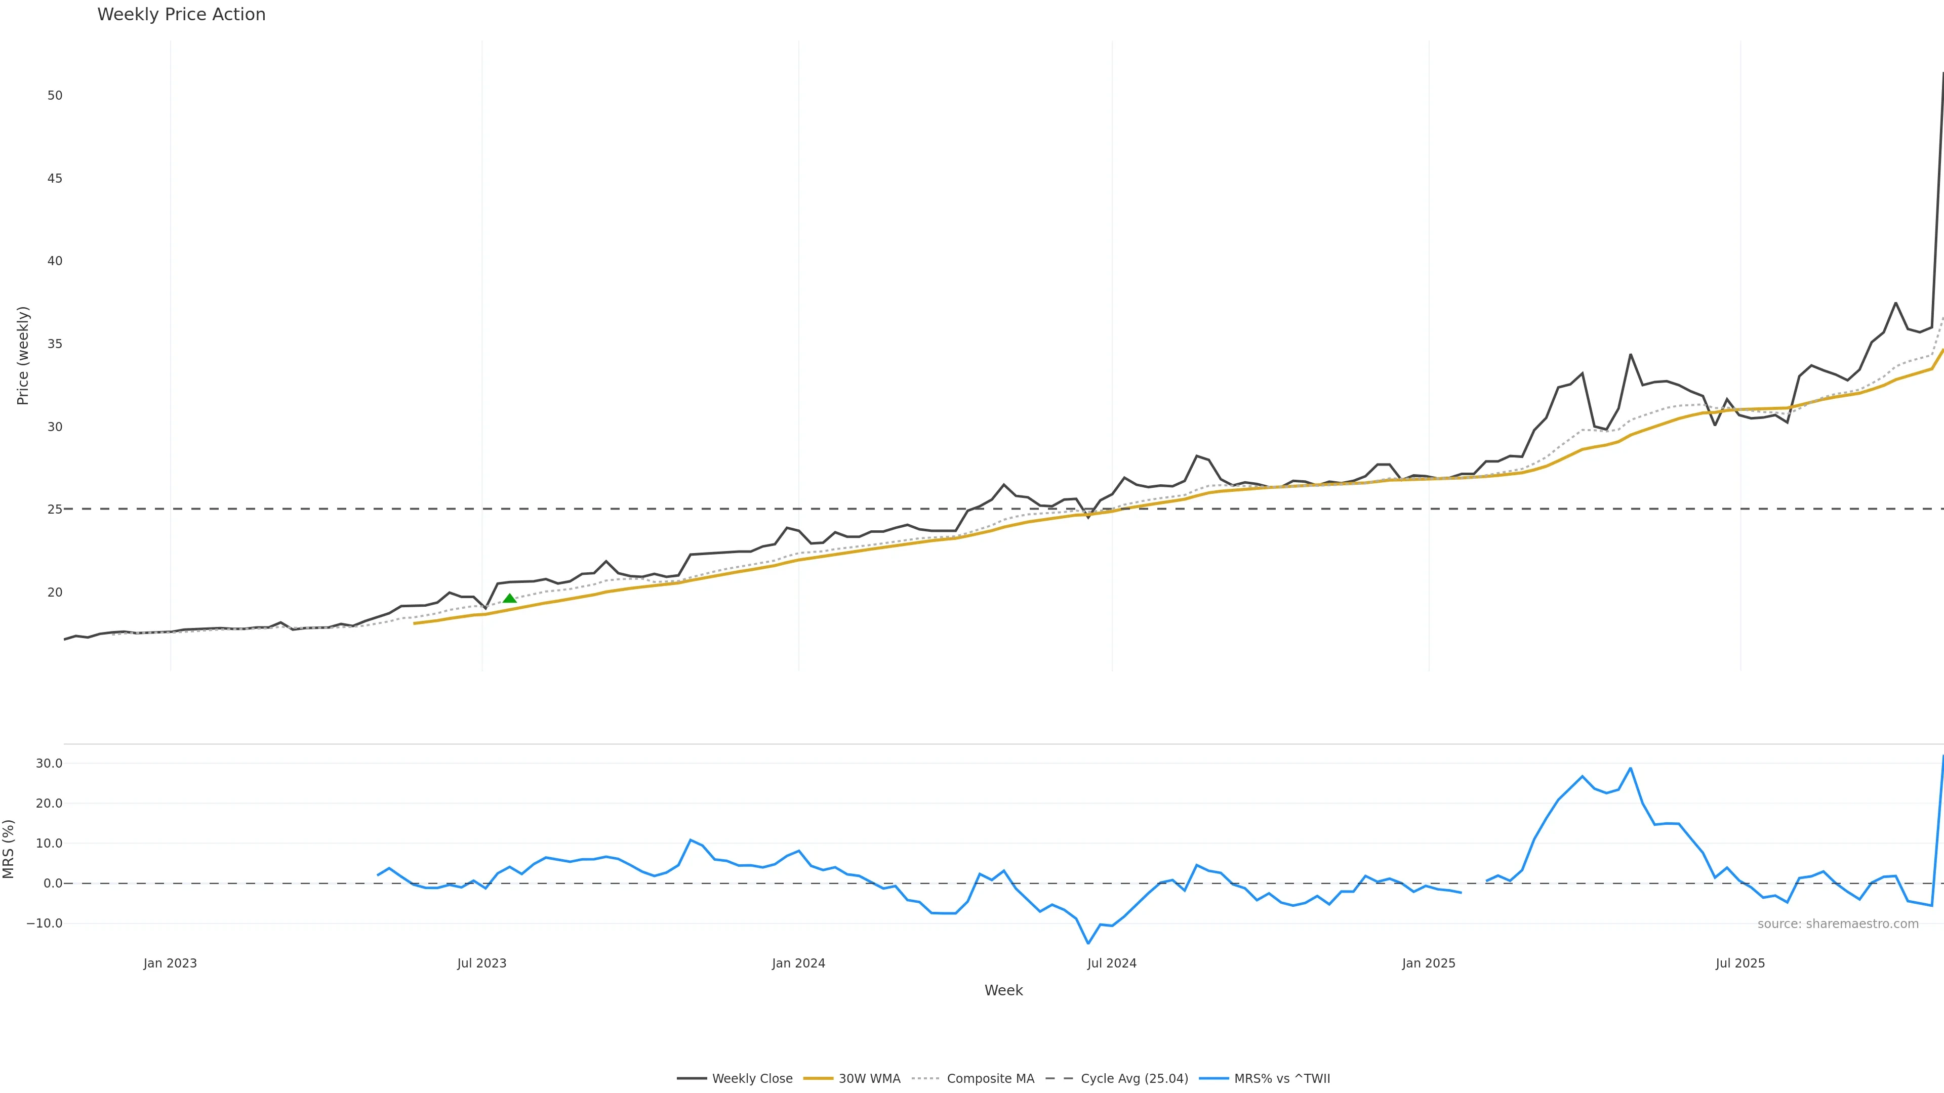Click the Jan 2024 x-axis label

click(798, 963)
